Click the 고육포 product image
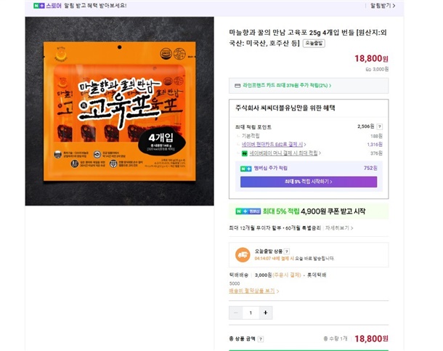The height and width of the screenshot is (351, 443). tap(120, 111)
